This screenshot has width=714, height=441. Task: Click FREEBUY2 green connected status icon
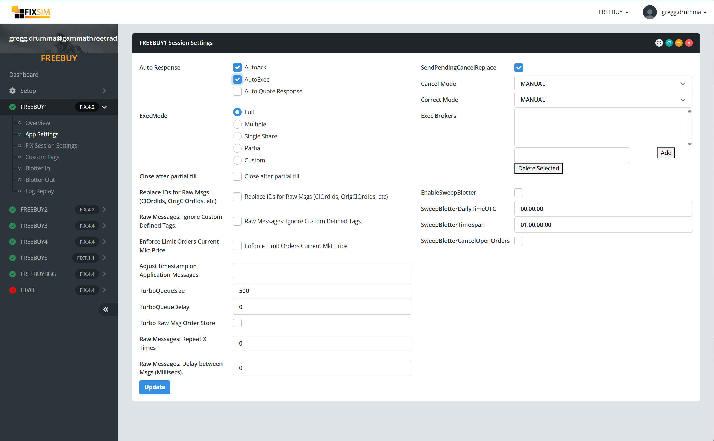[x=13, y=210]
